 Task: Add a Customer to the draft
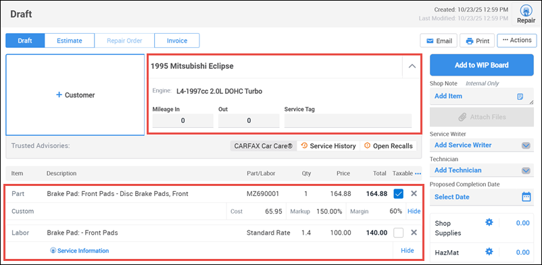tap(75, 95)
